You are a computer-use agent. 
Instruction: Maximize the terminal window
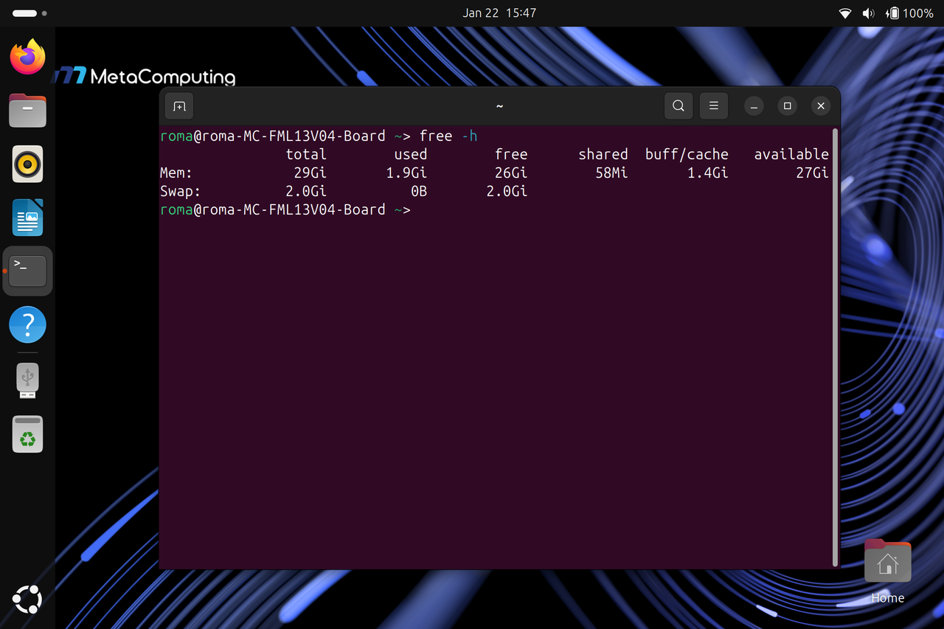click(788, 106)
